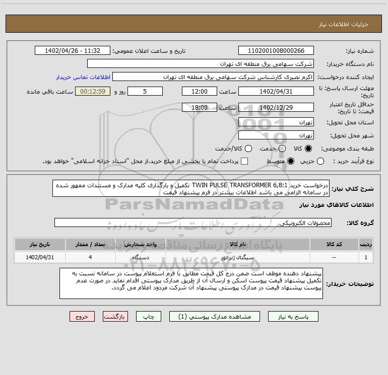Screen dimensions: 388x375
Task: Click the تاریخ نیاز column header
Action: click(40, 244)
